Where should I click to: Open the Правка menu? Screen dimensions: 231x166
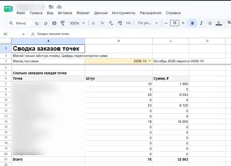[36, 13]
